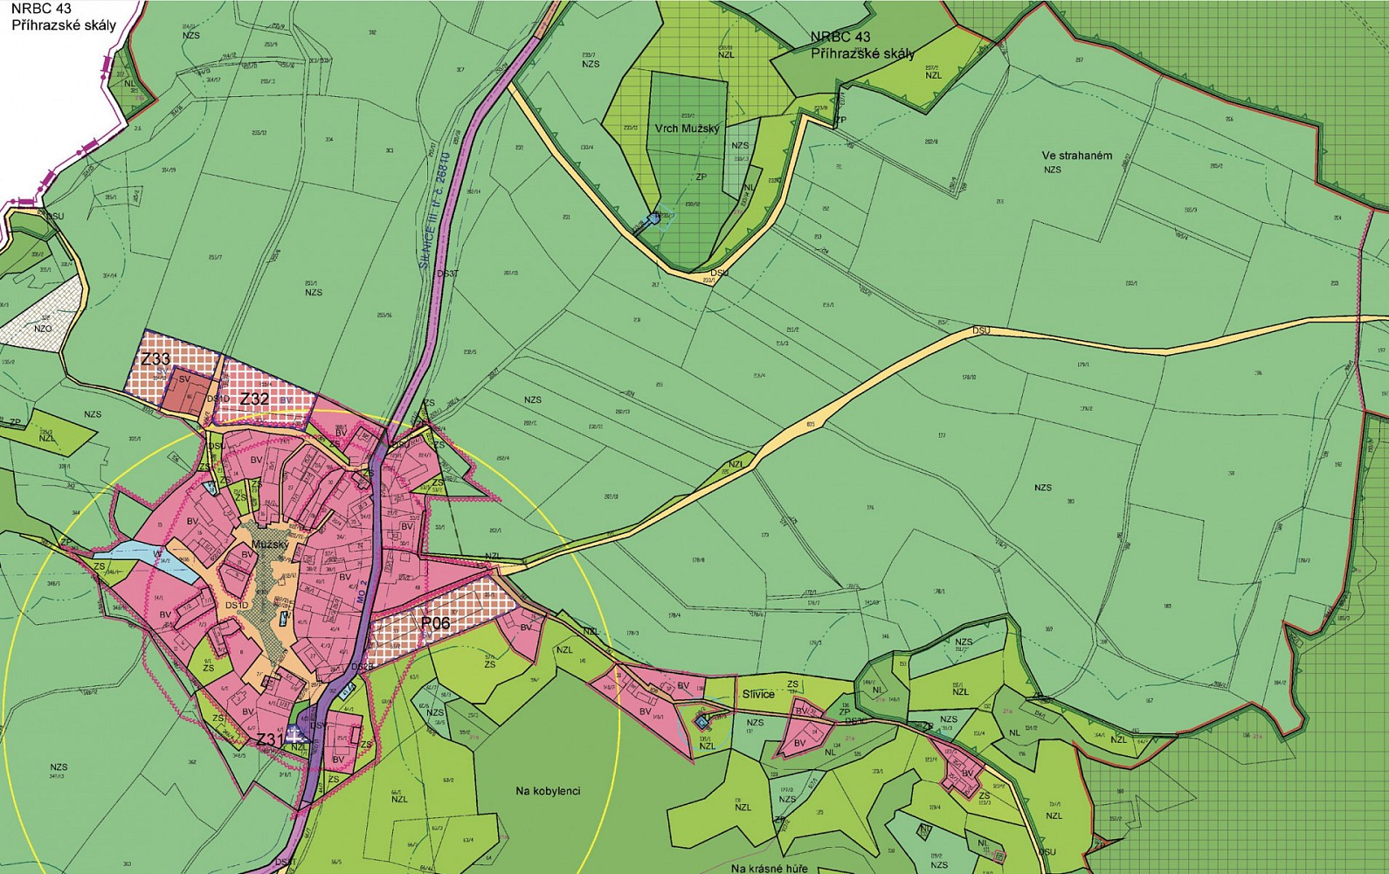Click the Z33 zone label
The height and width of the screenshot is (874, 1389).
tap(155, 359)
